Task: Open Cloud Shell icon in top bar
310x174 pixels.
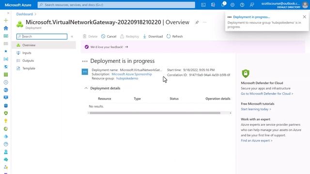Action: tap(203, 5)
